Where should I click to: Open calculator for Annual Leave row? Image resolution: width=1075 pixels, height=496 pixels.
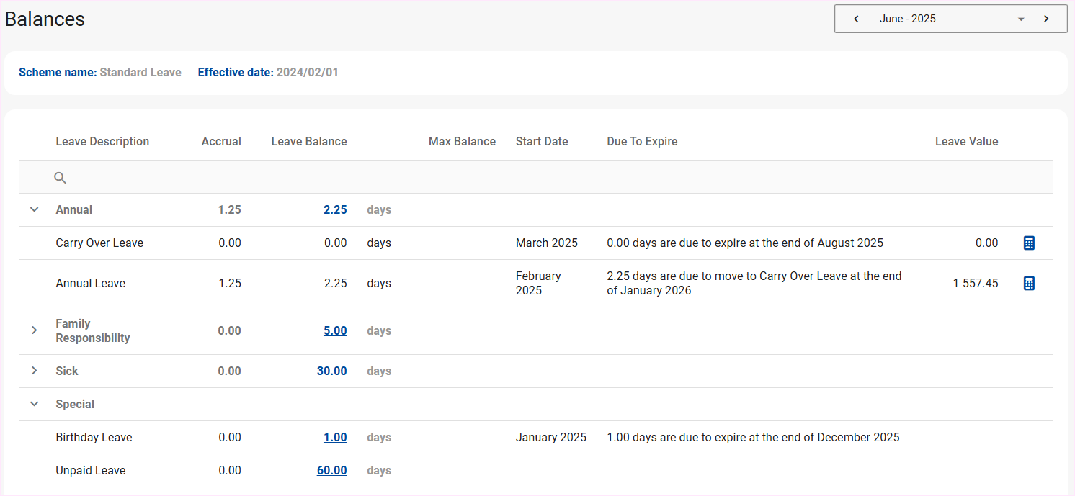pyautogui.click(x=1029, y=284)
